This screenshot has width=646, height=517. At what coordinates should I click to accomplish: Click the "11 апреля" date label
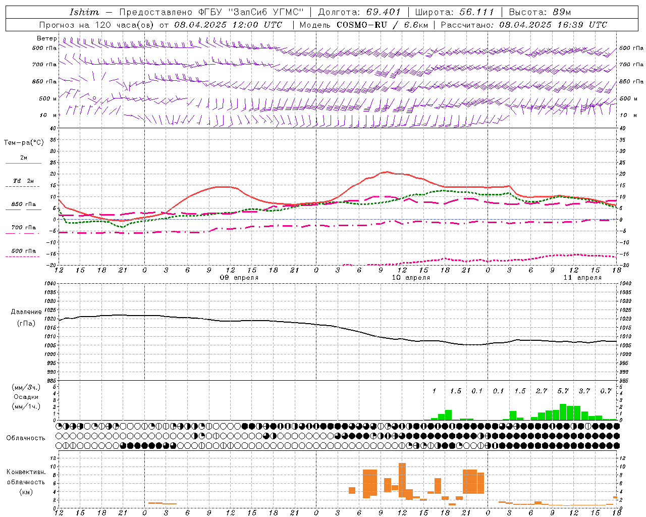(582, 278)
